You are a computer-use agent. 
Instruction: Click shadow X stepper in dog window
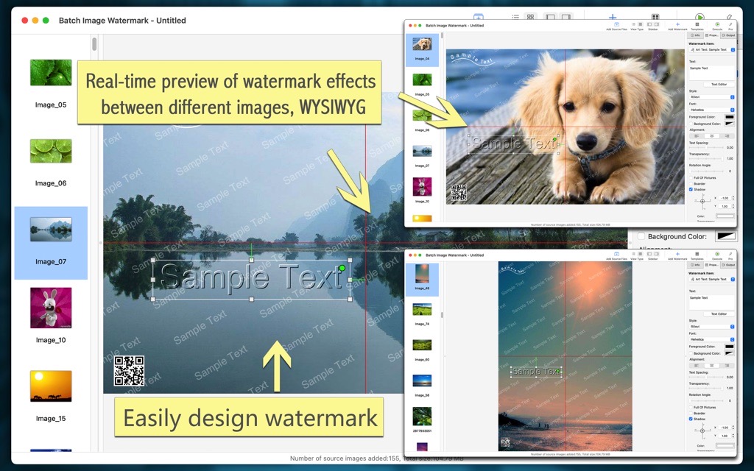[733, 198]
